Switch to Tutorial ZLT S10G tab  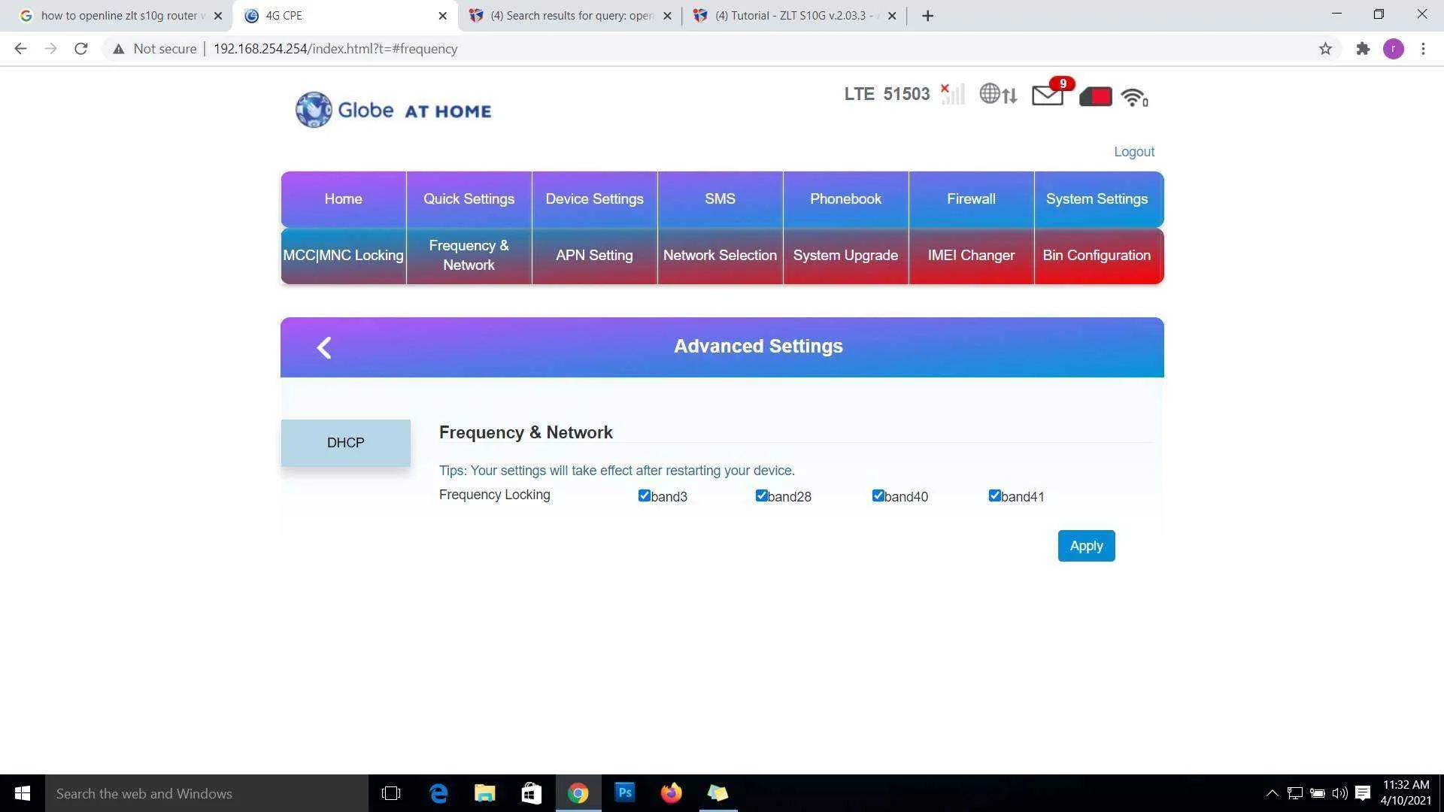click(794, 16)
